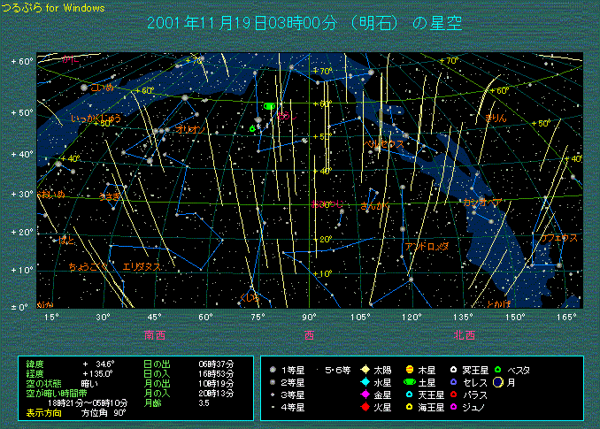600x429 pixels.
Task: Click the Sun (太陽) legend icon
Action: pos(365,370)
